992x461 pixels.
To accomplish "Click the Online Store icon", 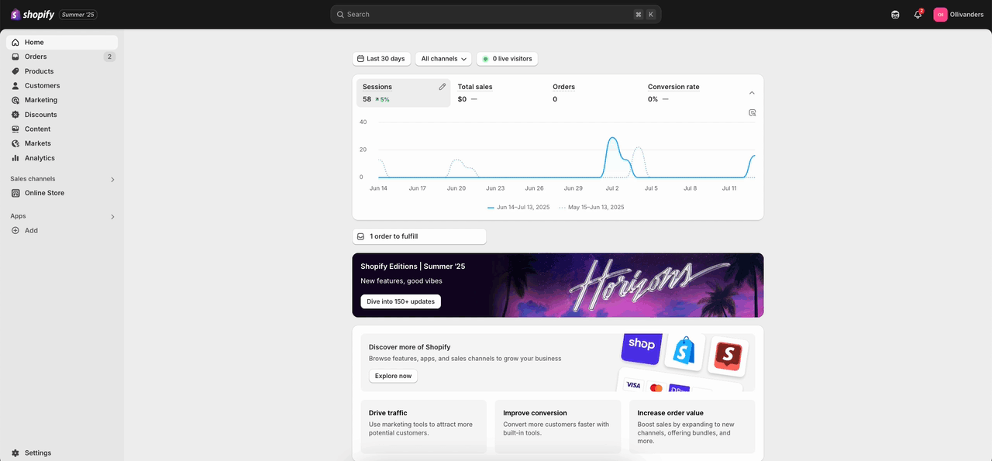I will pos(15,193).
